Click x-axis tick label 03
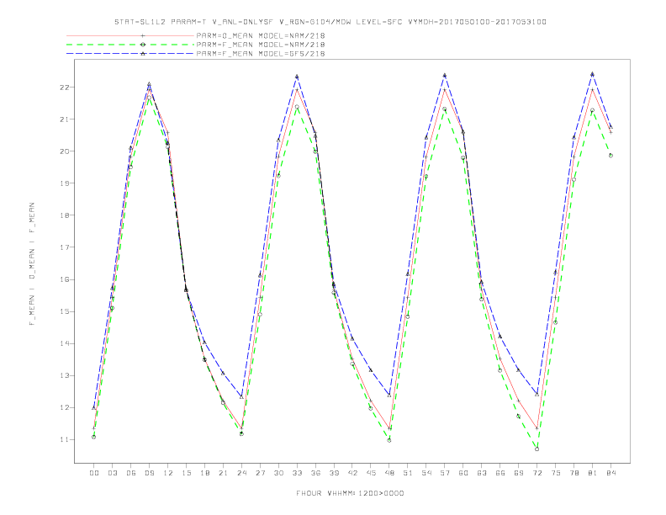 click(x=112, y=473)
